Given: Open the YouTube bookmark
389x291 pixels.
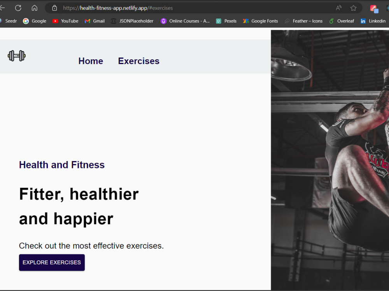Looking at the screenshot, I should [x=65, y=21].
